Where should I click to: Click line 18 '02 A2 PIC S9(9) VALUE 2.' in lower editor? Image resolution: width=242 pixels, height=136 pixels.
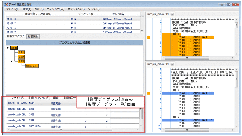(x=196, y=120)
